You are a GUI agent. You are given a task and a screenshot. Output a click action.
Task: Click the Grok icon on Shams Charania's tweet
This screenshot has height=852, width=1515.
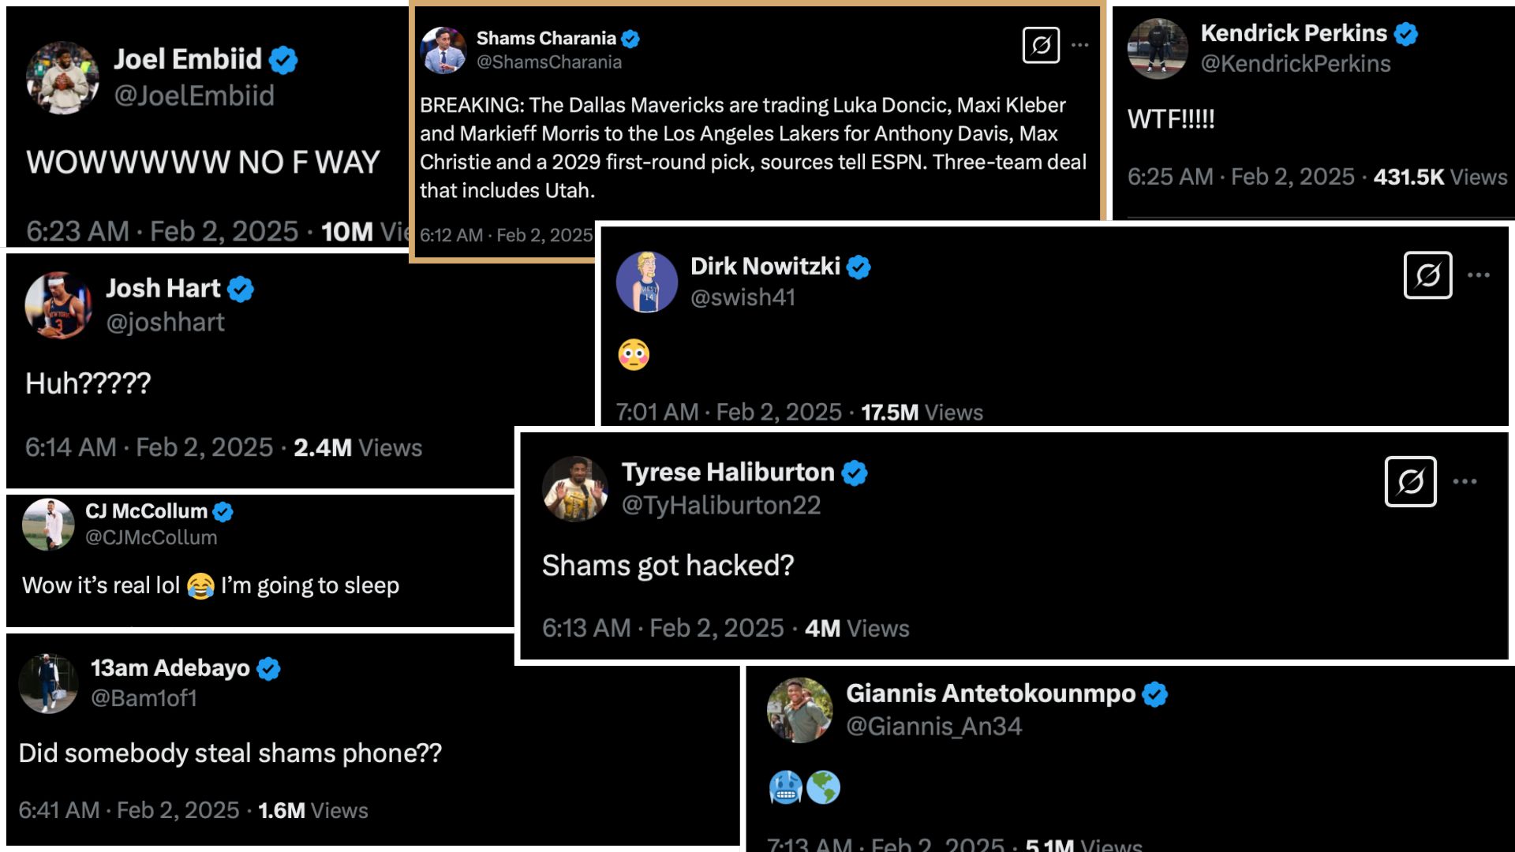1041,45
